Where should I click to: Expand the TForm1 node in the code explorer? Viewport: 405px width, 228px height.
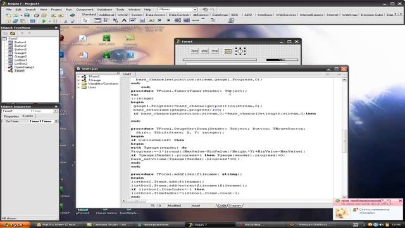[x=78, y=77]
